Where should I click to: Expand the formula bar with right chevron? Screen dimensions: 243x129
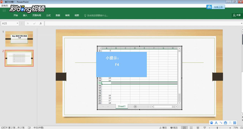pos(242,23)
